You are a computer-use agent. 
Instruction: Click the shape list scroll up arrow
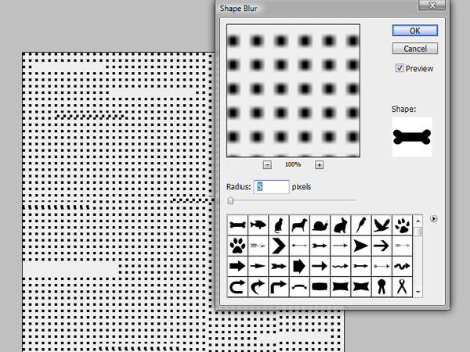(x=418, y=221)
